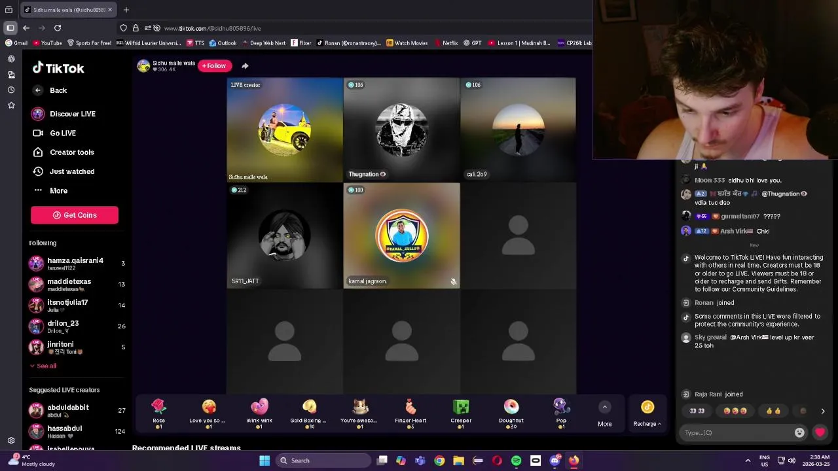Open abduldabbit suggested live
The image size is (838, 471).
77,410
